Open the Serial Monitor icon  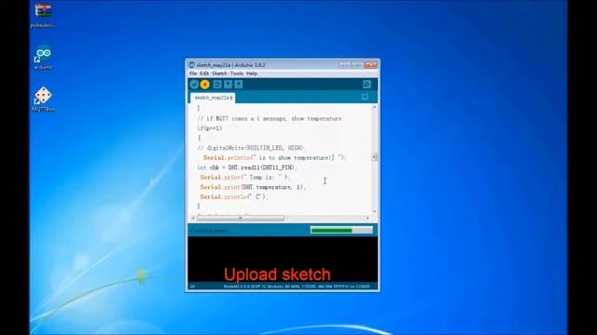tap(367, 85)
